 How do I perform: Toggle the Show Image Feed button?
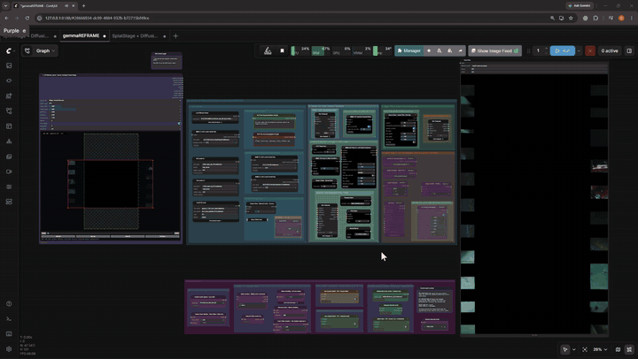tap(494, 50)
